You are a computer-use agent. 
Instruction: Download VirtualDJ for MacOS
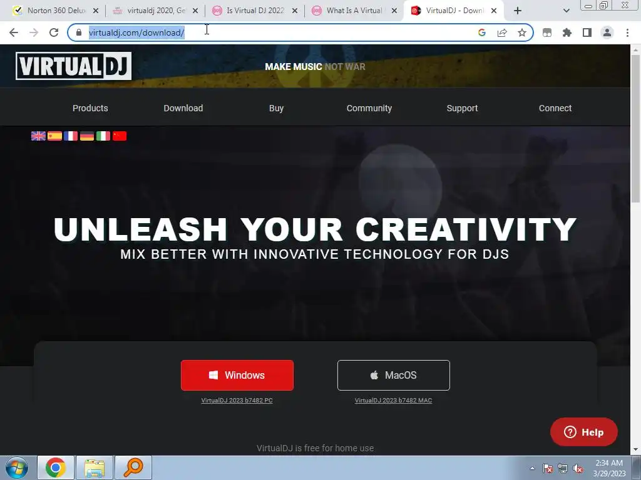394,375
